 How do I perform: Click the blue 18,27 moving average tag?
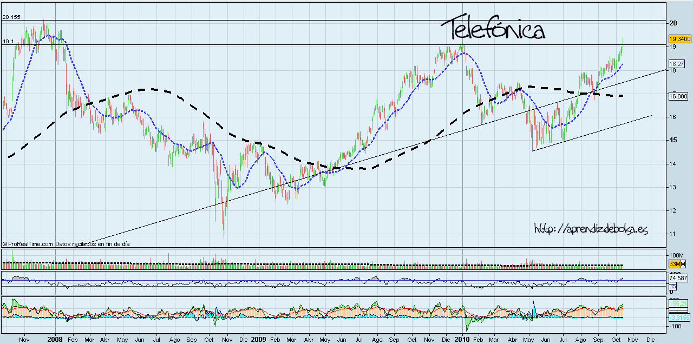point(676,64)
